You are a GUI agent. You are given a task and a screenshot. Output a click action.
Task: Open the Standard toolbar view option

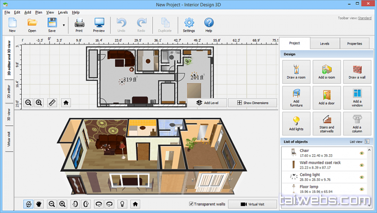coord(365,18)
